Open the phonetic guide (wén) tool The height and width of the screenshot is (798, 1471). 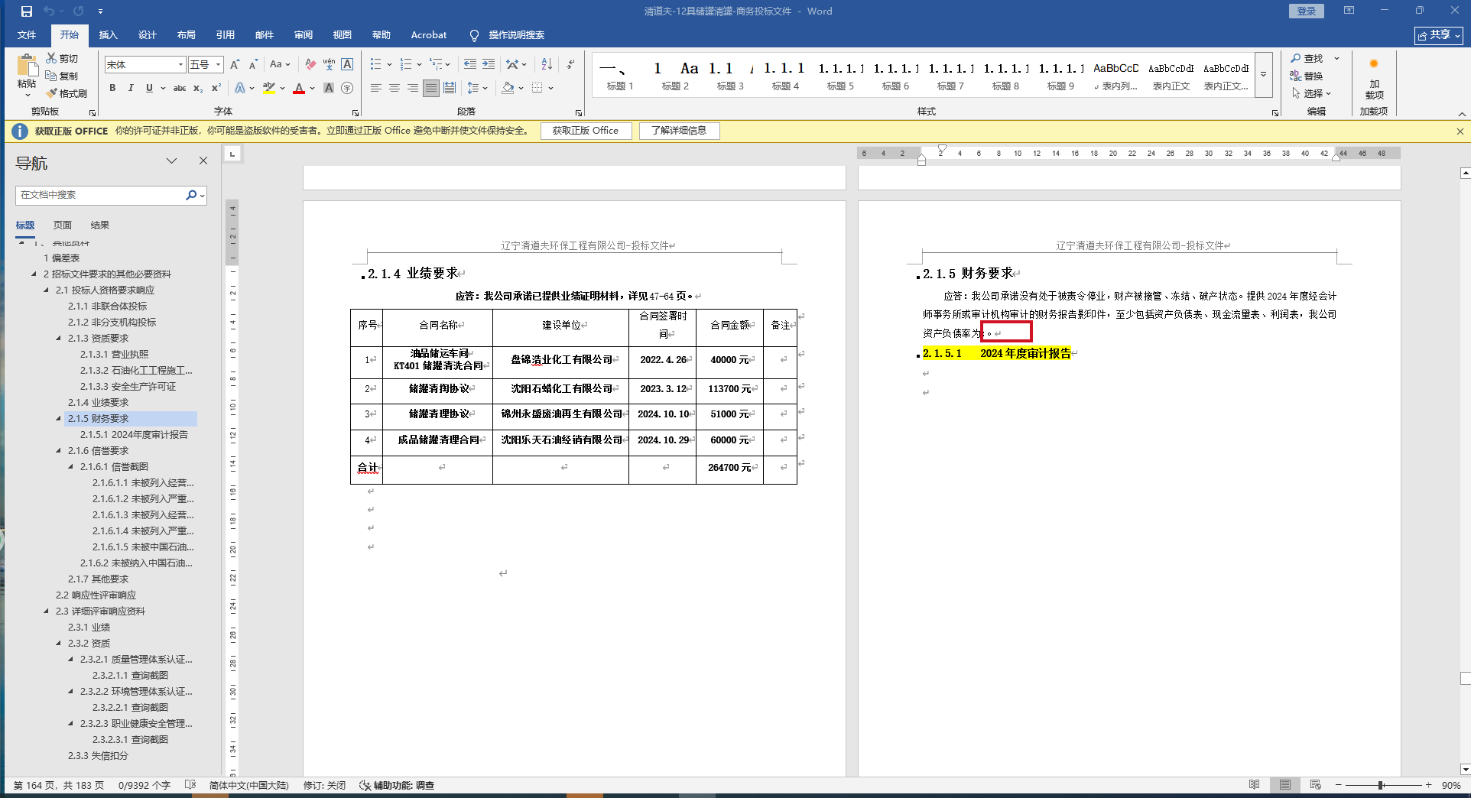point(329,65)
